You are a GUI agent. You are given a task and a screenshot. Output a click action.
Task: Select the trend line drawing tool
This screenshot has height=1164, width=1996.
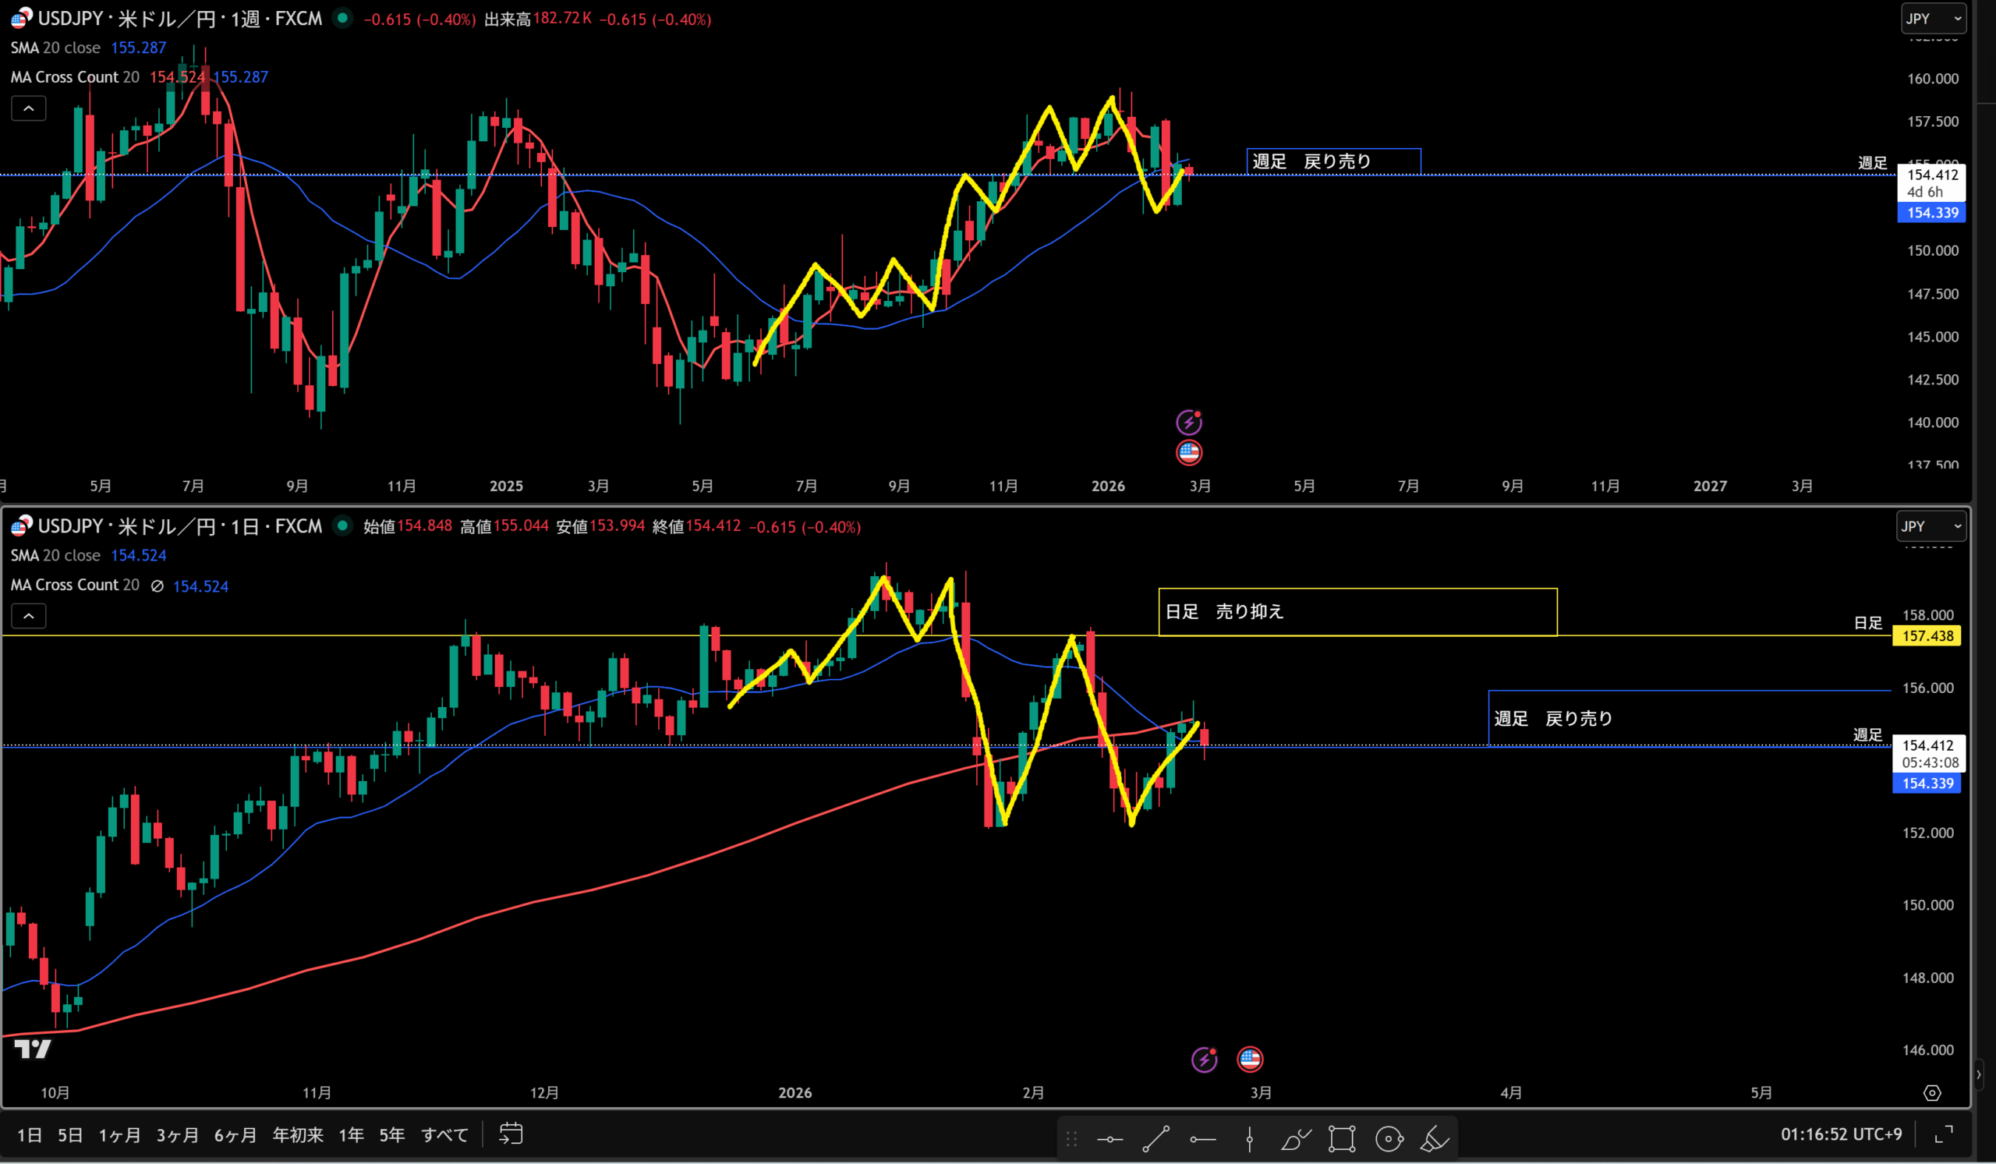coord(1155,1140)
